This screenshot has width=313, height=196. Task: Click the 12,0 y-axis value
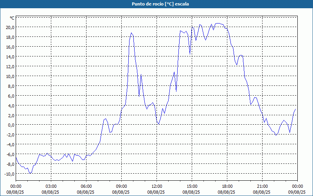tap(10, 66)
